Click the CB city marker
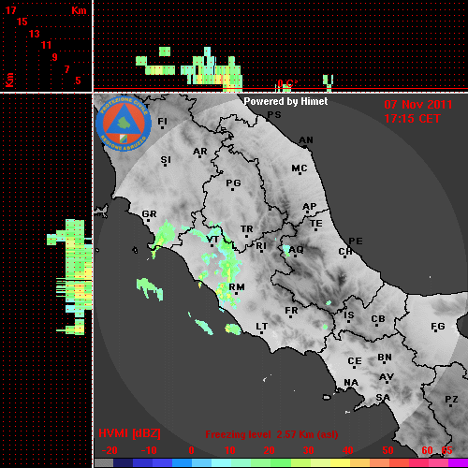This screenshot has height=468, width=468. click(378, 320)
